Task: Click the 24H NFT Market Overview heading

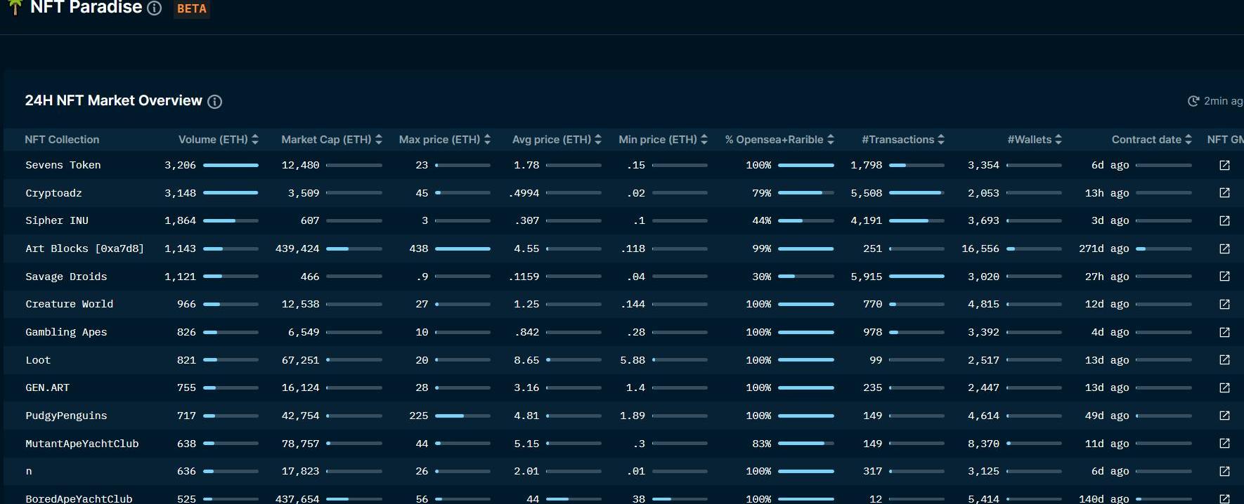Action: 113,101
